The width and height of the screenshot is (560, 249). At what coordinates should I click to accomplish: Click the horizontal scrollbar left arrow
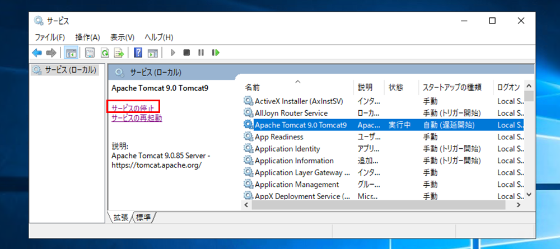246,205
